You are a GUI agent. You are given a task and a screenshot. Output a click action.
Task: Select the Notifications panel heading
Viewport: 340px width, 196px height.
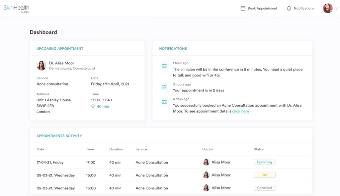point(173,48)
